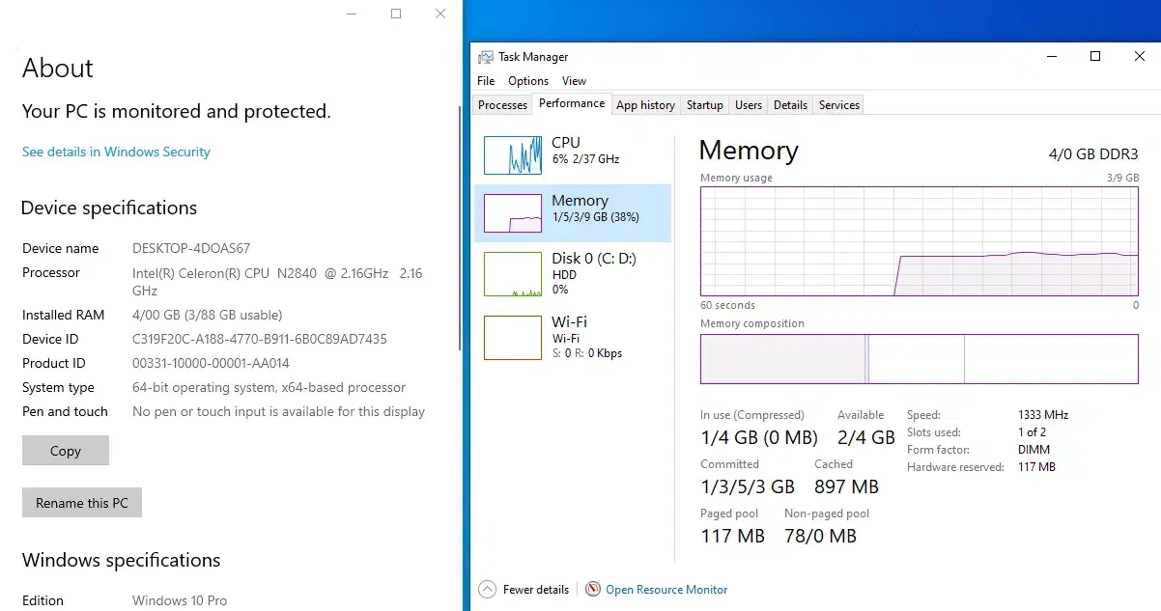Click the Rename this PC button
The image size is (1161, 611).
(82, 503)
